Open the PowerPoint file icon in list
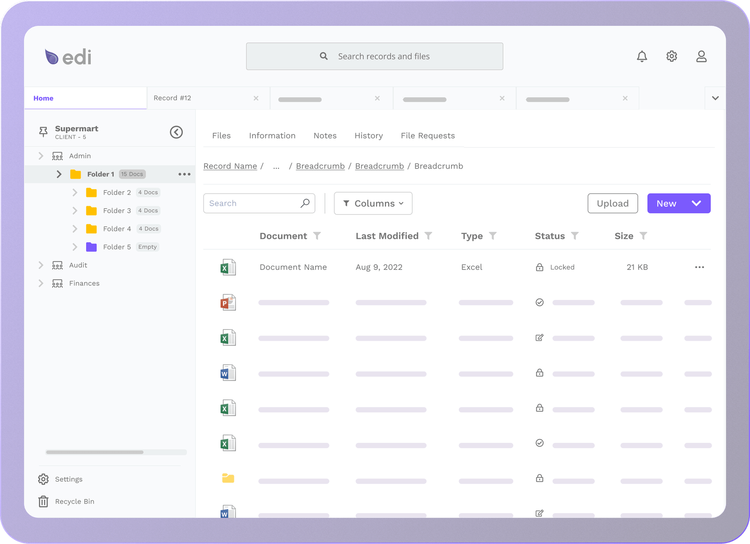Image resolution: width=750 pixels, height=544 pixels. pyautogui.click(x=228, y=303)
